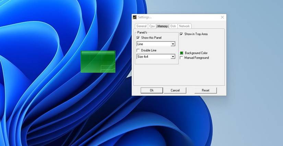The height and width of the screenshot is (146, 283).
Task: Click the Cancel button
Action: [x=175, y=90]
